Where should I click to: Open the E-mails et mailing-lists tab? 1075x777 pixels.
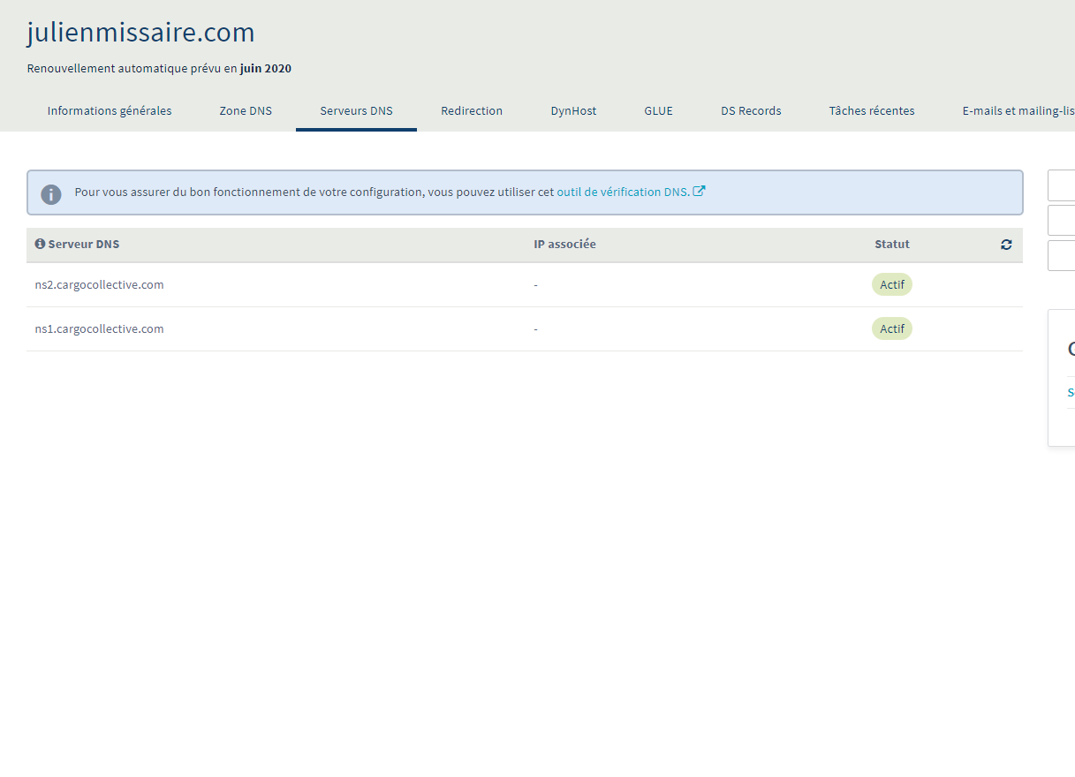pyautogui.click(x=1018, y=111)
